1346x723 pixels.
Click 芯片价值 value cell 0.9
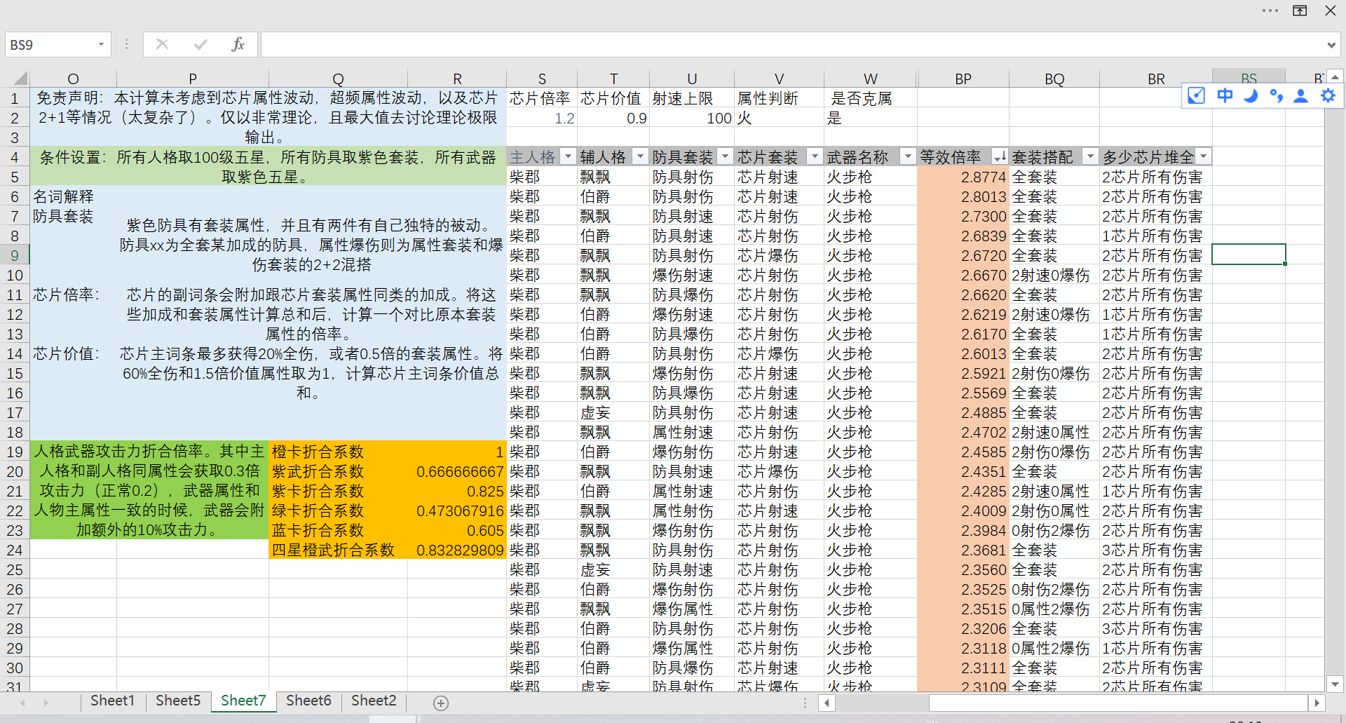coord(613,118)
